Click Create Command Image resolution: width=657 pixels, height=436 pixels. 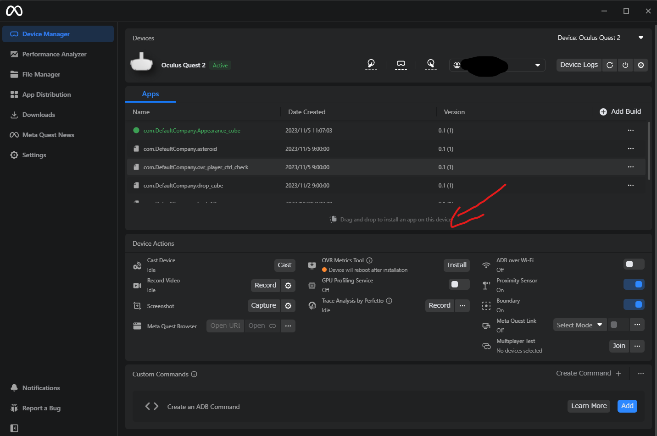(589, 373)
